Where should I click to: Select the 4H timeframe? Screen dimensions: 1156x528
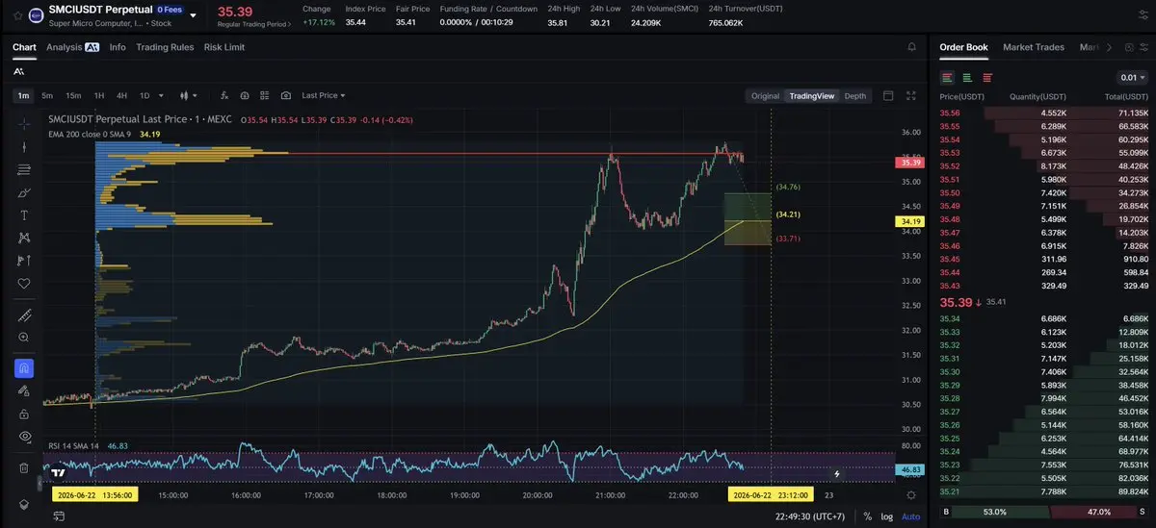point(121,96)
